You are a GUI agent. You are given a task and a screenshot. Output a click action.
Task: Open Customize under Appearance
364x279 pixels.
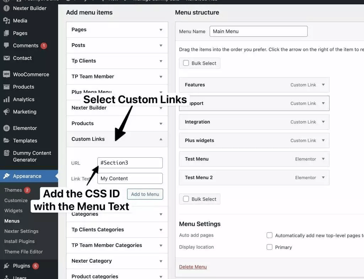[x=16, y=200]
